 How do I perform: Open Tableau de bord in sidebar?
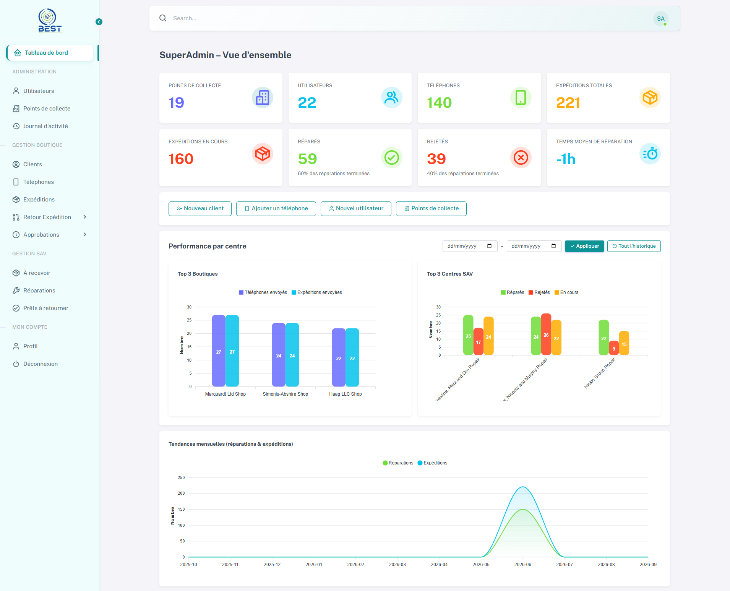pyautogui.click(x=50, y=53)
